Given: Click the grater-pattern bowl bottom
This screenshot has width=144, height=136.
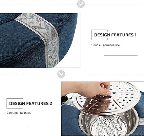Looking at the screenshot, I should click(x=108, y=126).
